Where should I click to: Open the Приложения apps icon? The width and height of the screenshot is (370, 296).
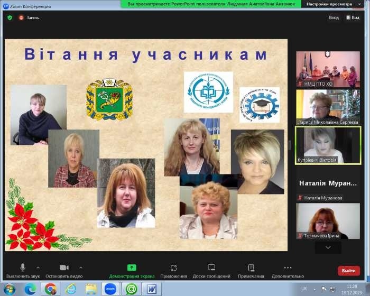173,267
